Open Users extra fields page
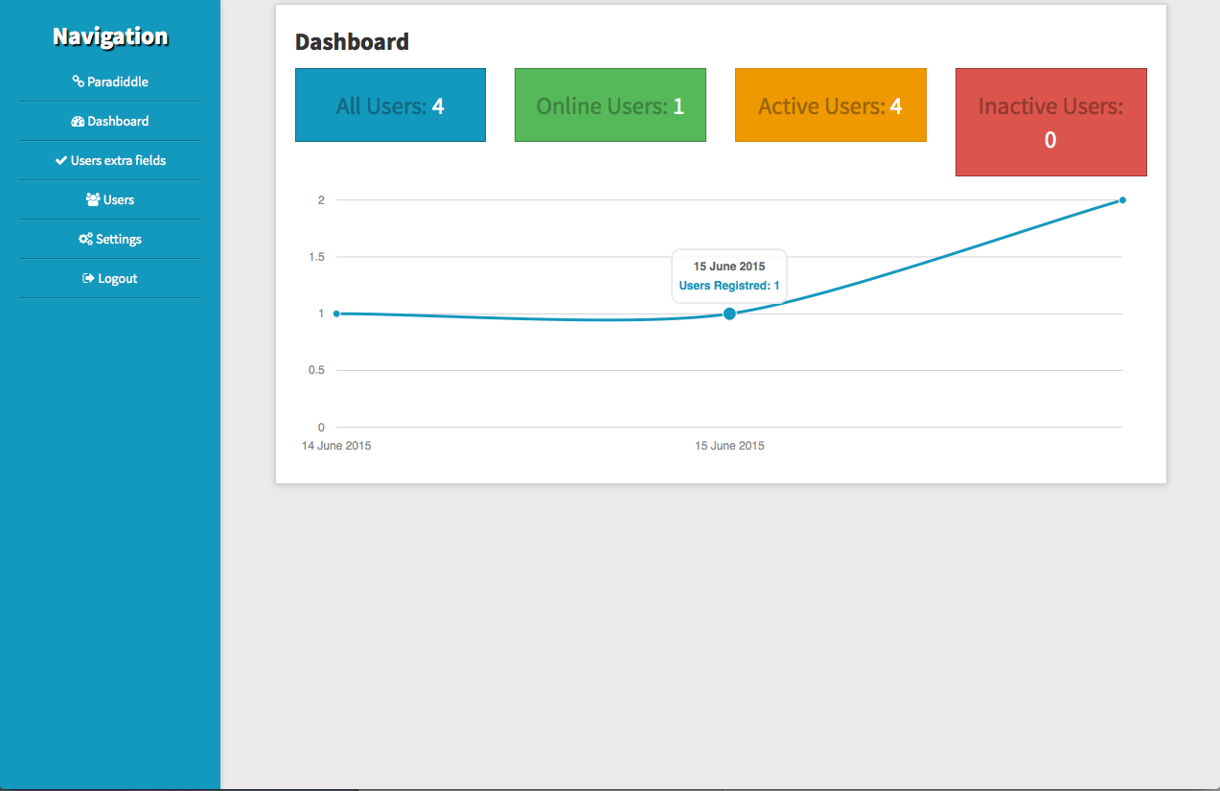Image resolution: width=1220 pixels, height=791 pixels. pos(110,160)
